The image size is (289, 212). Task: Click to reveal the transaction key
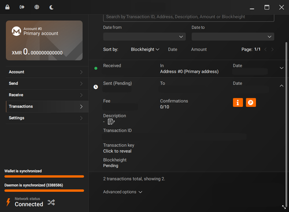[117, 151]
